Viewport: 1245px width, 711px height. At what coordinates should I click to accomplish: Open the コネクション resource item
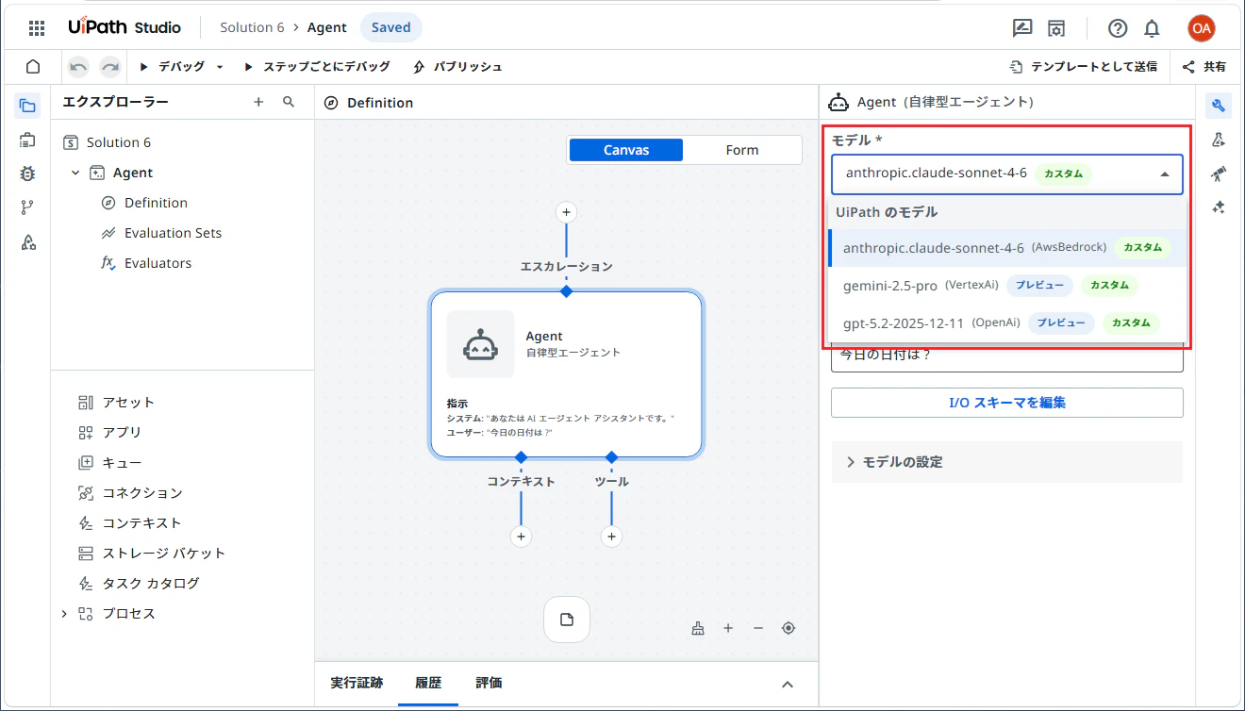(x=142, y=493)
